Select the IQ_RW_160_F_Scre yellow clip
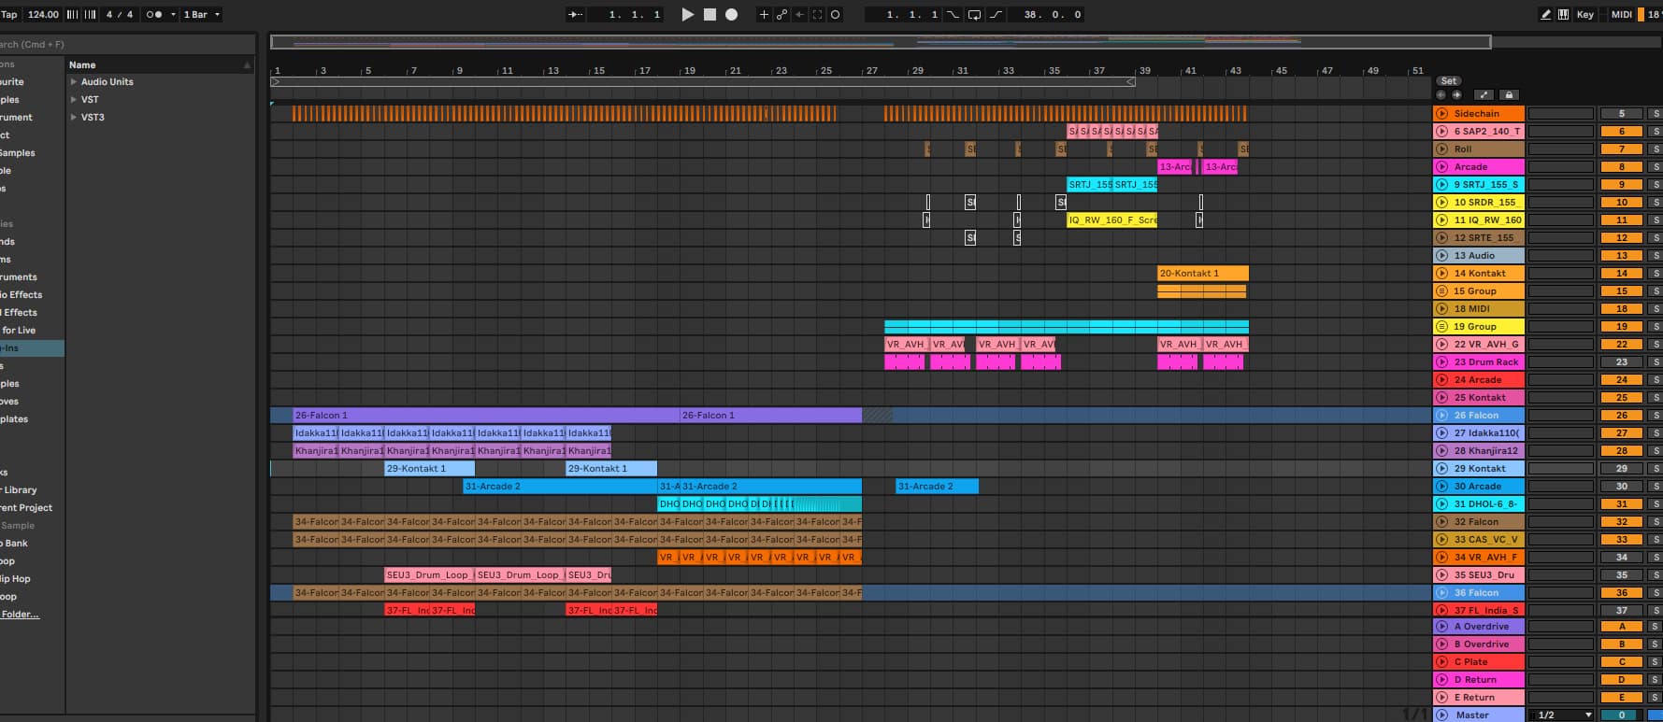Image resolution: width=1663 pixels, height=722 pixels. (x=1111, y=220)
